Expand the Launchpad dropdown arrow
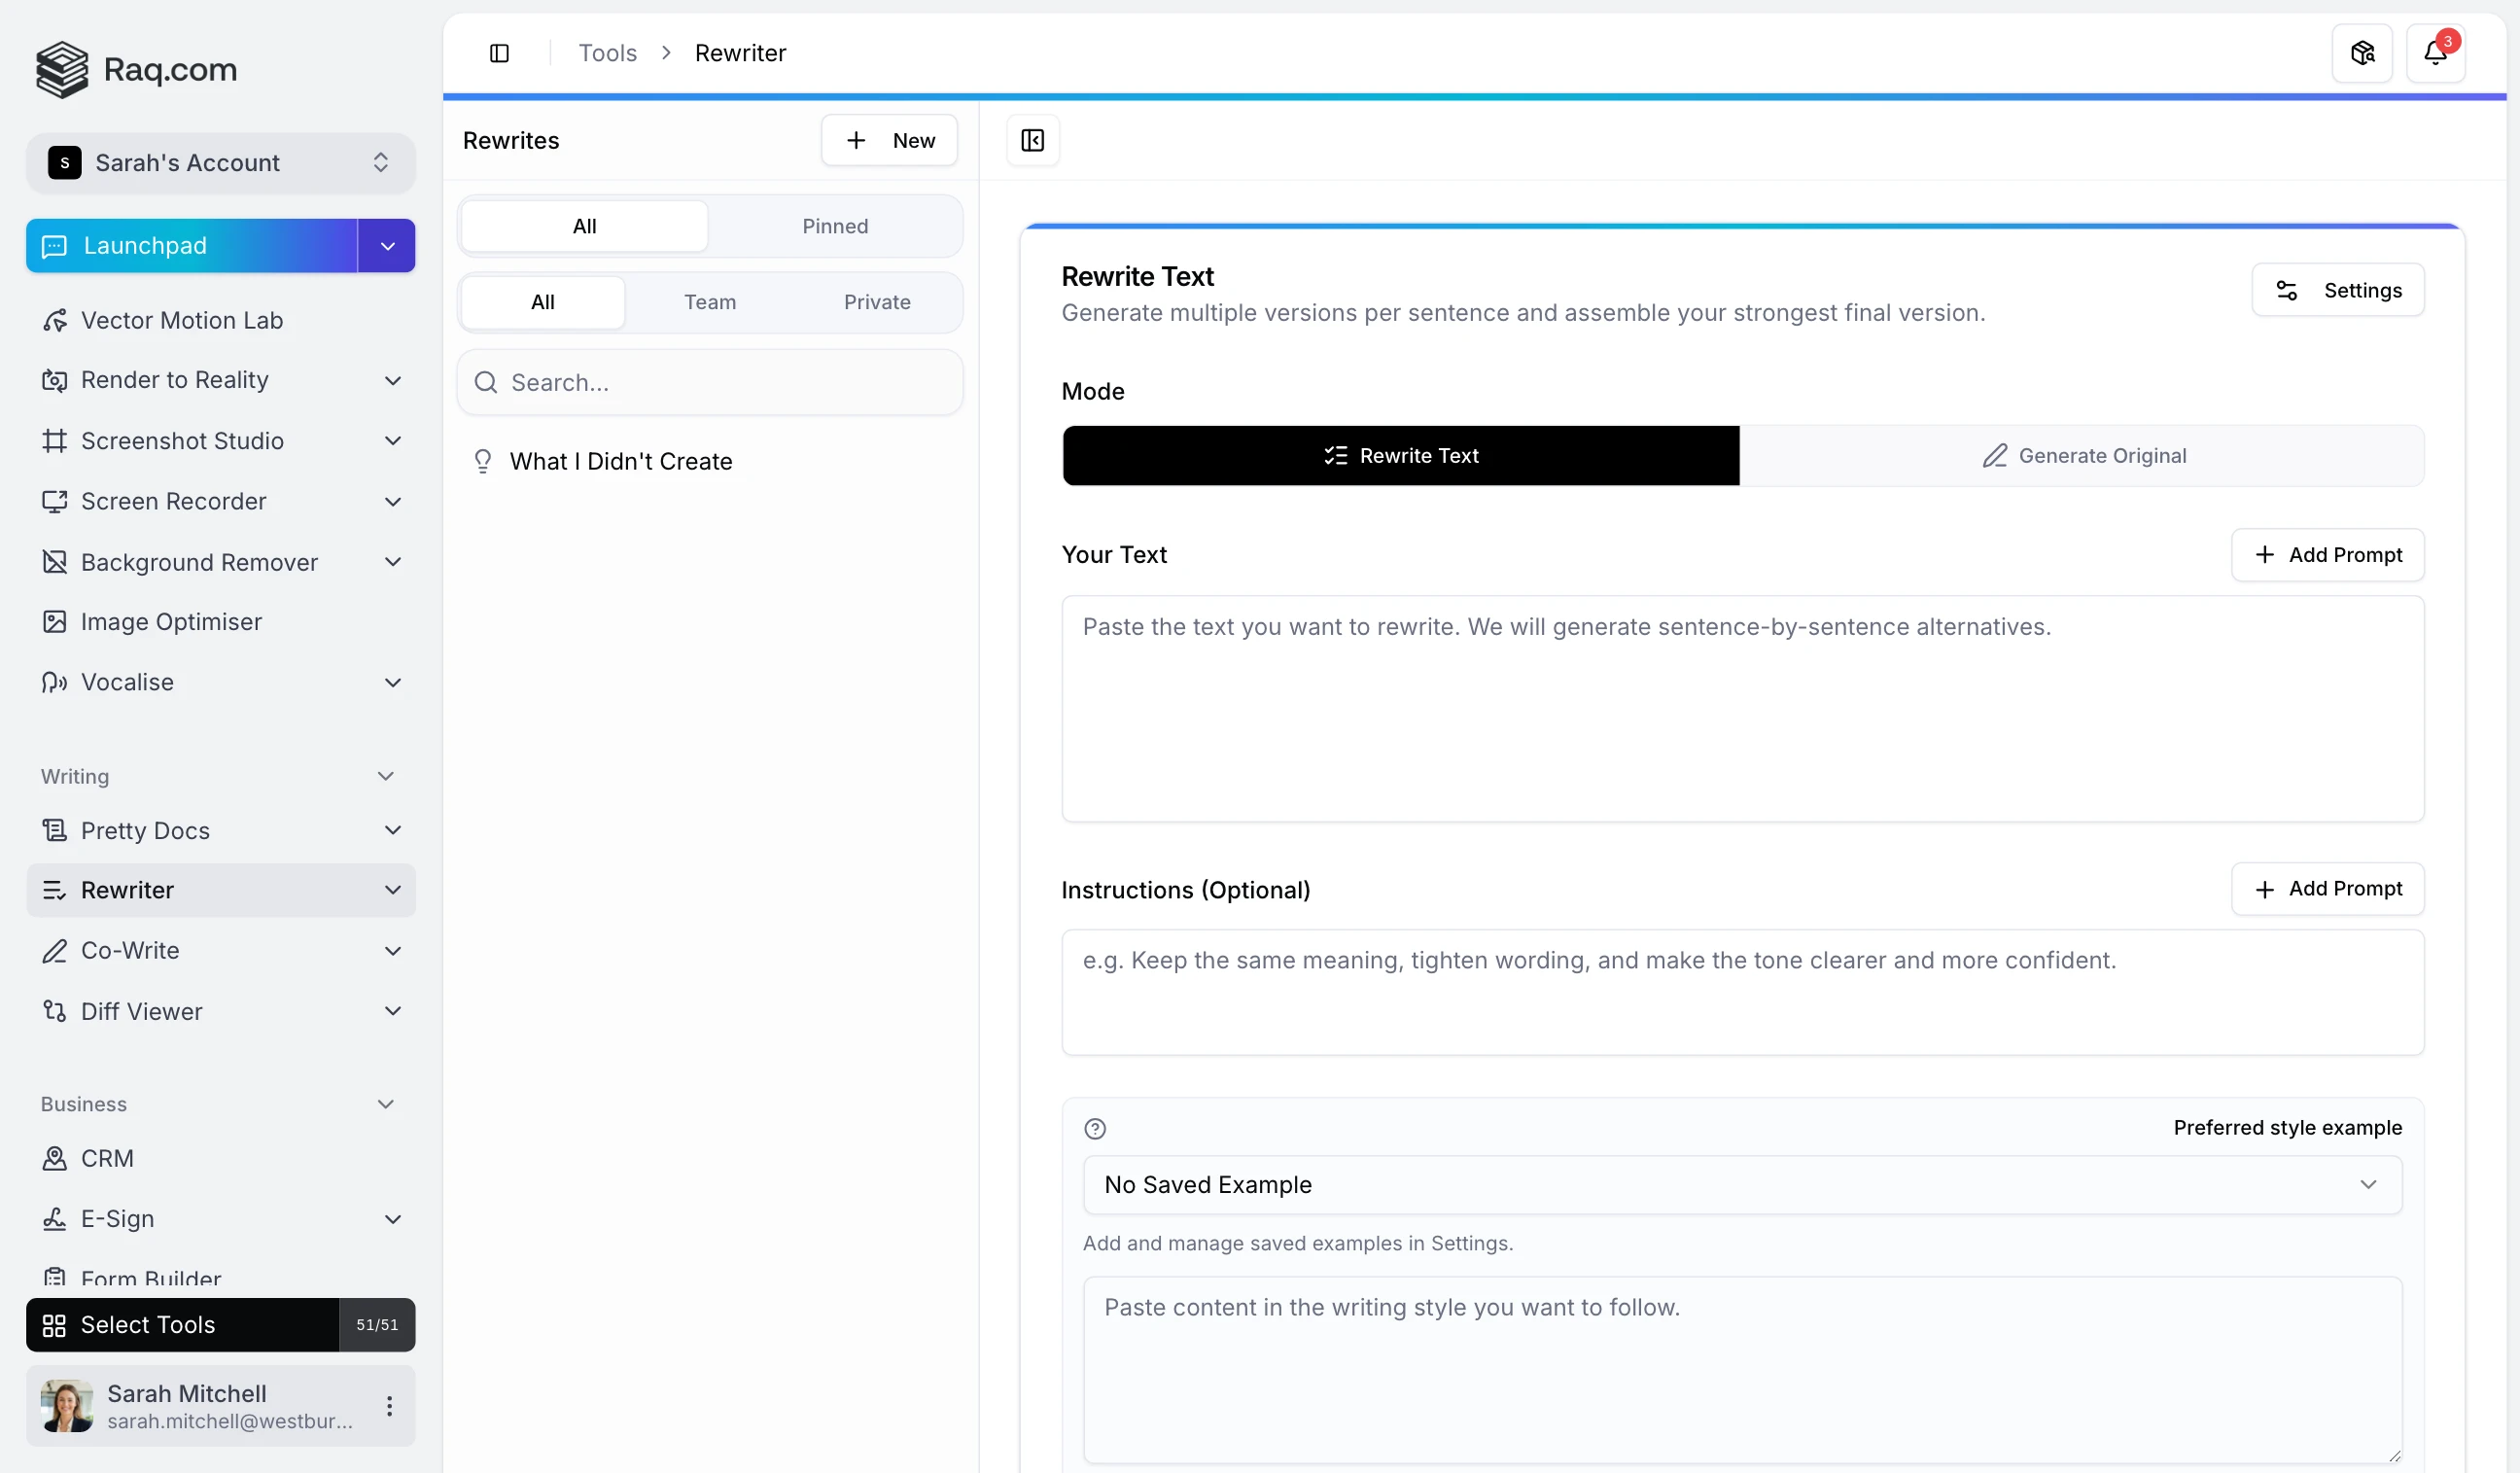Image resolution: width=2520 pixels, height=1473 pixels. click(387, 246)
